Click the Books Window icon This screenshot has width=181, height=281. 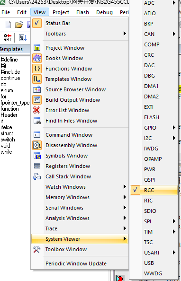(37, 58)
